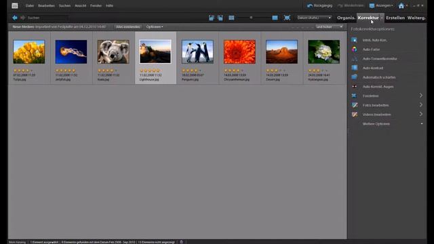Open the Ansicht menu
434x244 pixels.
[80, 5]
